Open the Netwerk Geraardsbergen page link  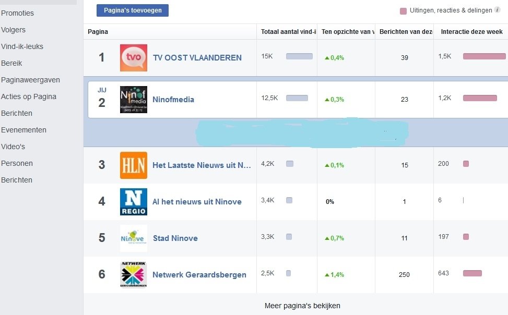(x=199, y=274)
